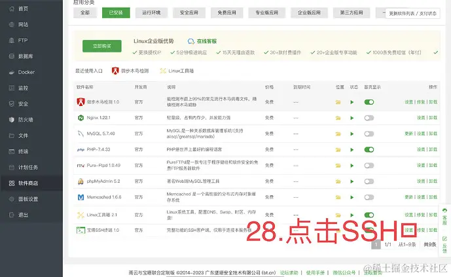Disable homepage display for PHP-7.4.33

pyautogui.click(x=369, y=149)
